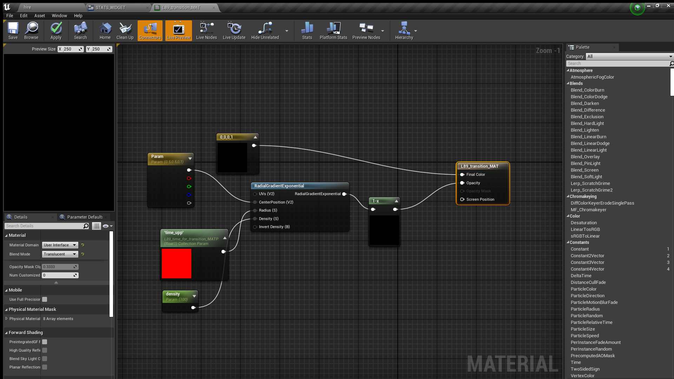Image resolution: width=674 pixels, height=379 pixels.
Task: Select Blend_Overlay in the palette
Action: 585,157
